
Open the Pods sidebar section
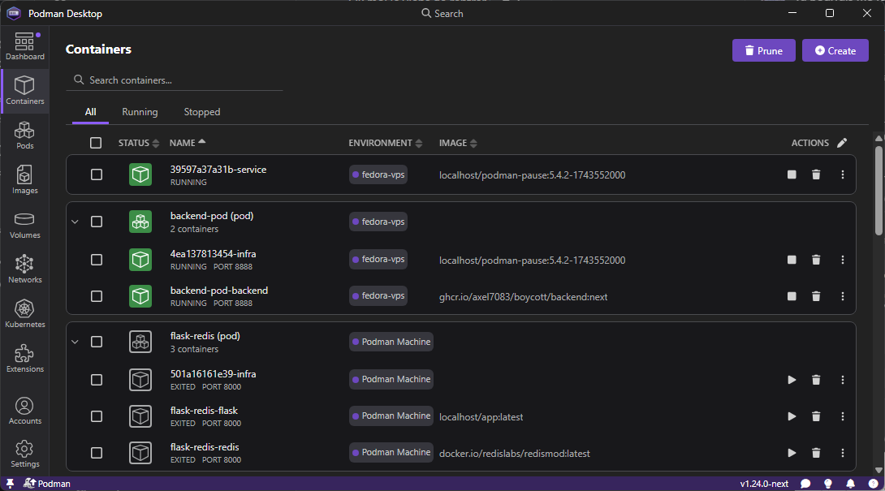coord(24,136)
